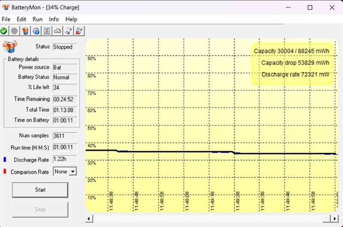This screenshot has height=227, width=343.
Task: Click the gear with info badge icon
Action: pos(36,31)
